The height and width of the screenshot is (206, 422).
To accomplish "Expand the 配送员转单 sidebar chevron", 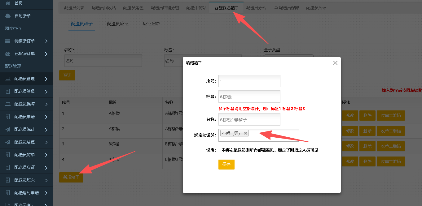I will click(46, 155).
